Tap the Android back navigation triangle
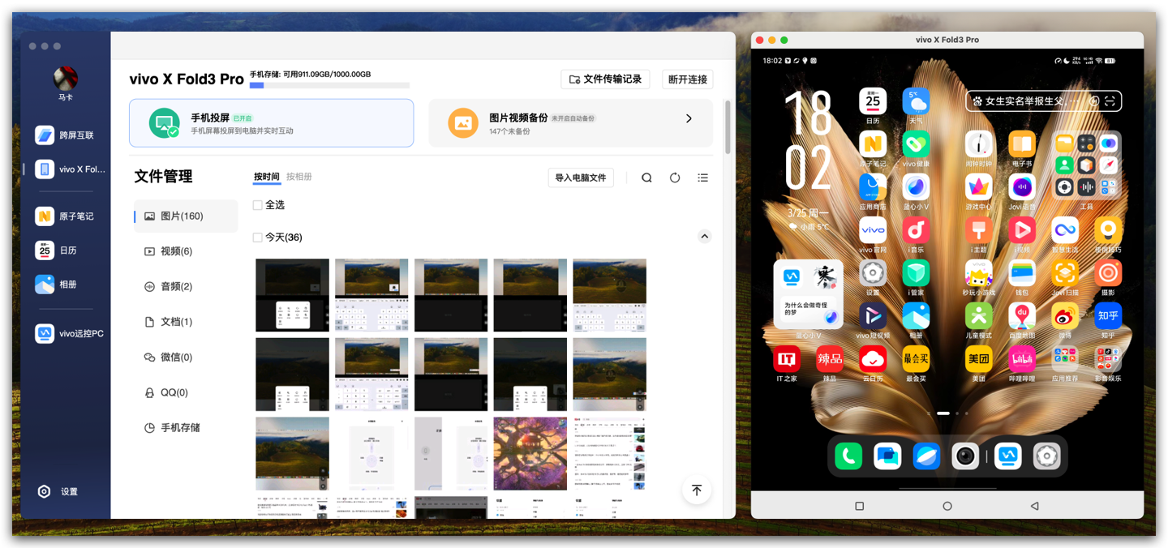The height and width of the screenshot is (548, 1168). pyautogui.click(x=1034, y=506)
